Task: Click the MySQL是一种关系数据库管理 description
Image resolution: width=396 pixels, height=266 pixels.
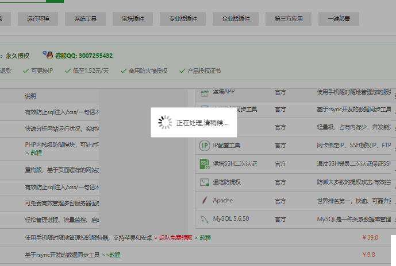Action: point(354,219)
